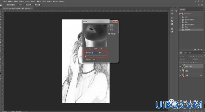Zoom in the dialog preview with plus magnifier
Screen dimensions: 205x112
(x=101, y=49)
